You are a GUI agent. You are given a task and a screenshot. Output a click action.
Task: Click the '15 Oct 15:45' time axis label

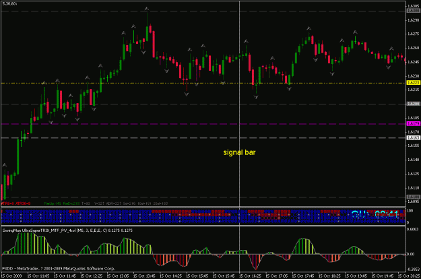tap(224, 276)
